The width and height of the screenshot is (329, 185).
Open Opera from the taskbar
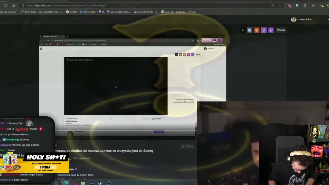click(x=74, y=183)
